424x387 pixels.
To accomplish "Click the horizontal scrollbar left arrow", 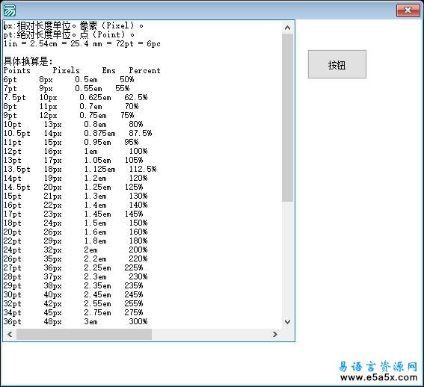I will pos(10,334).
